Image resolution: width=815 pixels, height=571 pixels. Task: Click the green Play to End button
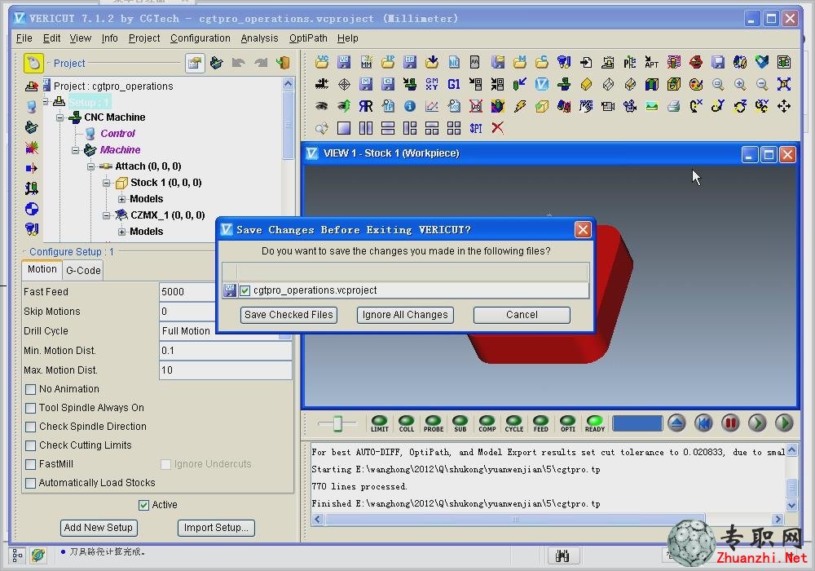coord(784,423)
